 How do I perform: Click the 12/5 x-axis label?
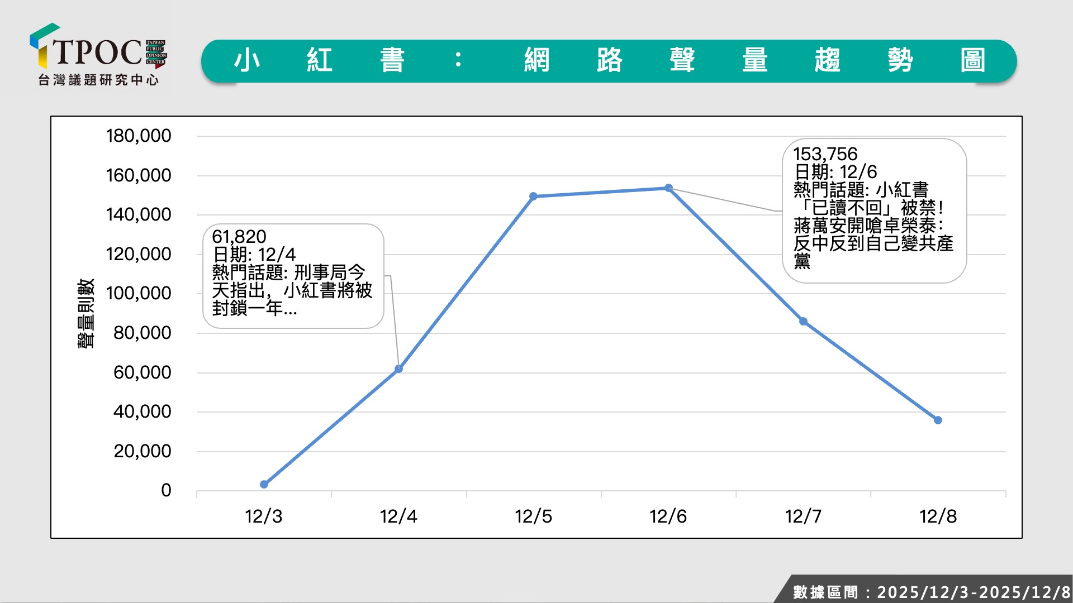pyautogui.click(x=533, y=516)
